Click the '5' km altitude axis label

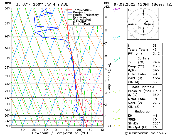tap(106, 69)
